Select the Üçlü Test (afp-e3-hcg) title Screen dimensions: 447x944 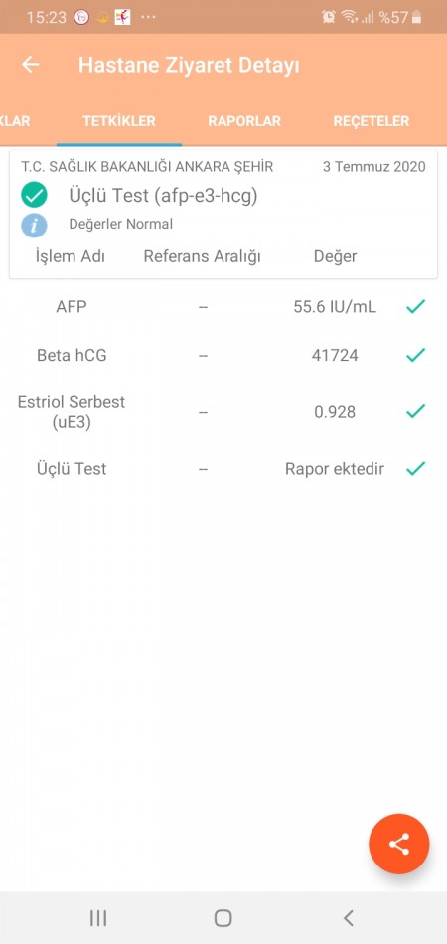[x=163, y=195]
